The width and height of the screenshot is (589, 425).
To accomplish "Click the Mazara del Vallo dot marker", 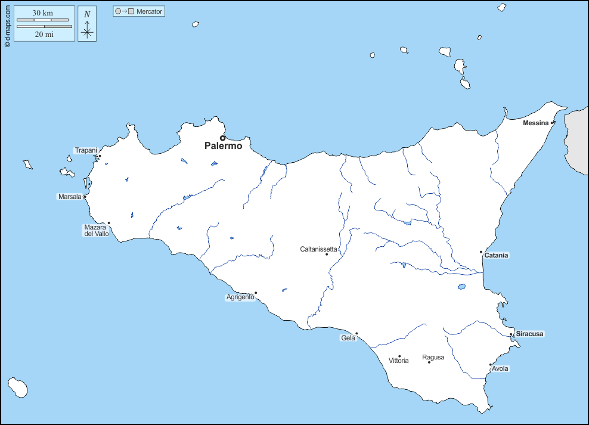I will pyautogui.click(x=108, y=223).
